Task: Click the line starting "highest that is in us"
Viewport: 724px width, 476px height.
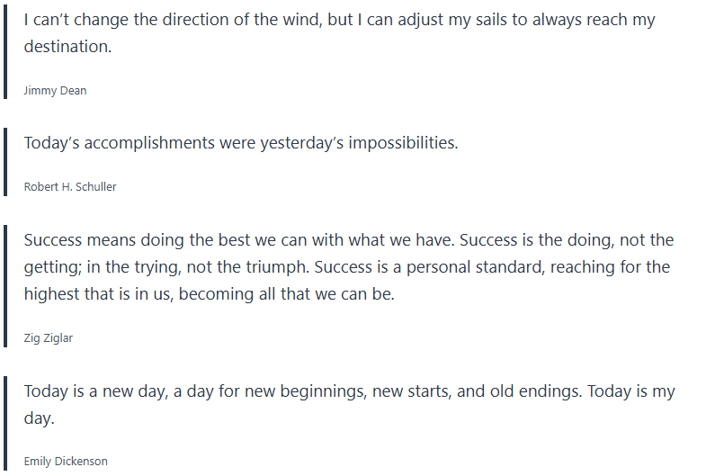Action: (209, 294)
